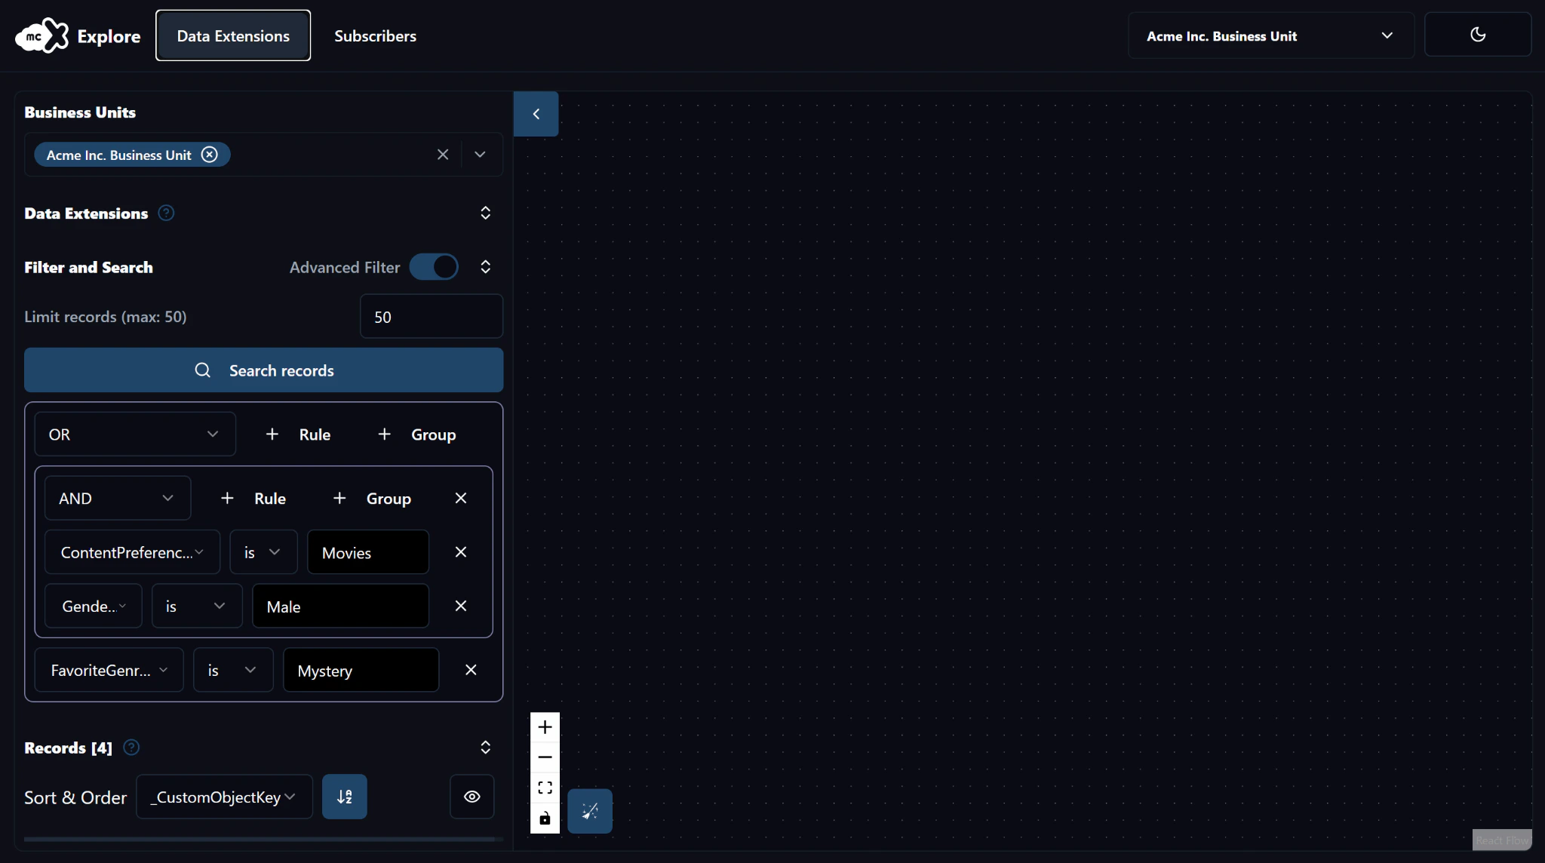The image size is (1545, 863).
Task: Open the _CustomObjectKey sort dropdown
Action: (224, 797)
